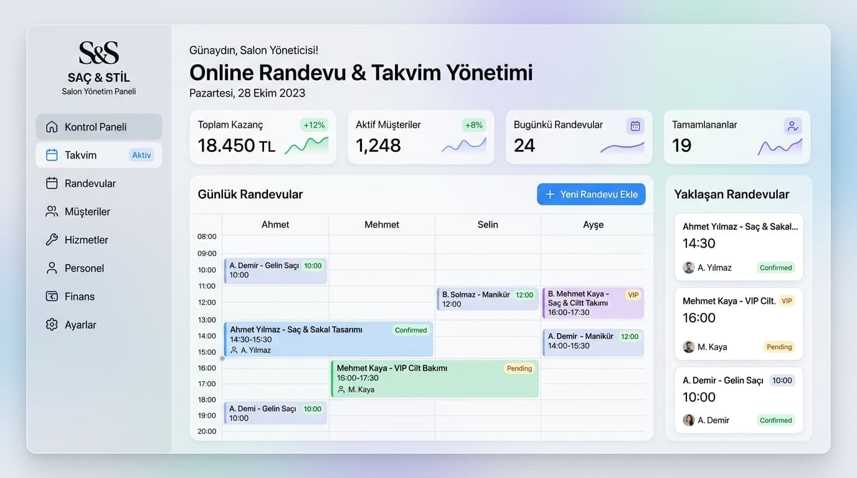Click Confirmed badge on Ahmet Yılmaz calendar block

click(x=411, y=330)
